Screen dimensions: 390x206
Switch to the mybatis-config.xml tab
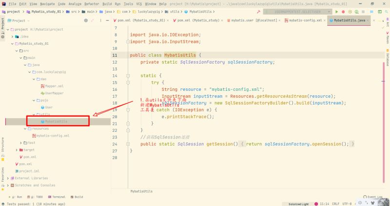[303, 20]
